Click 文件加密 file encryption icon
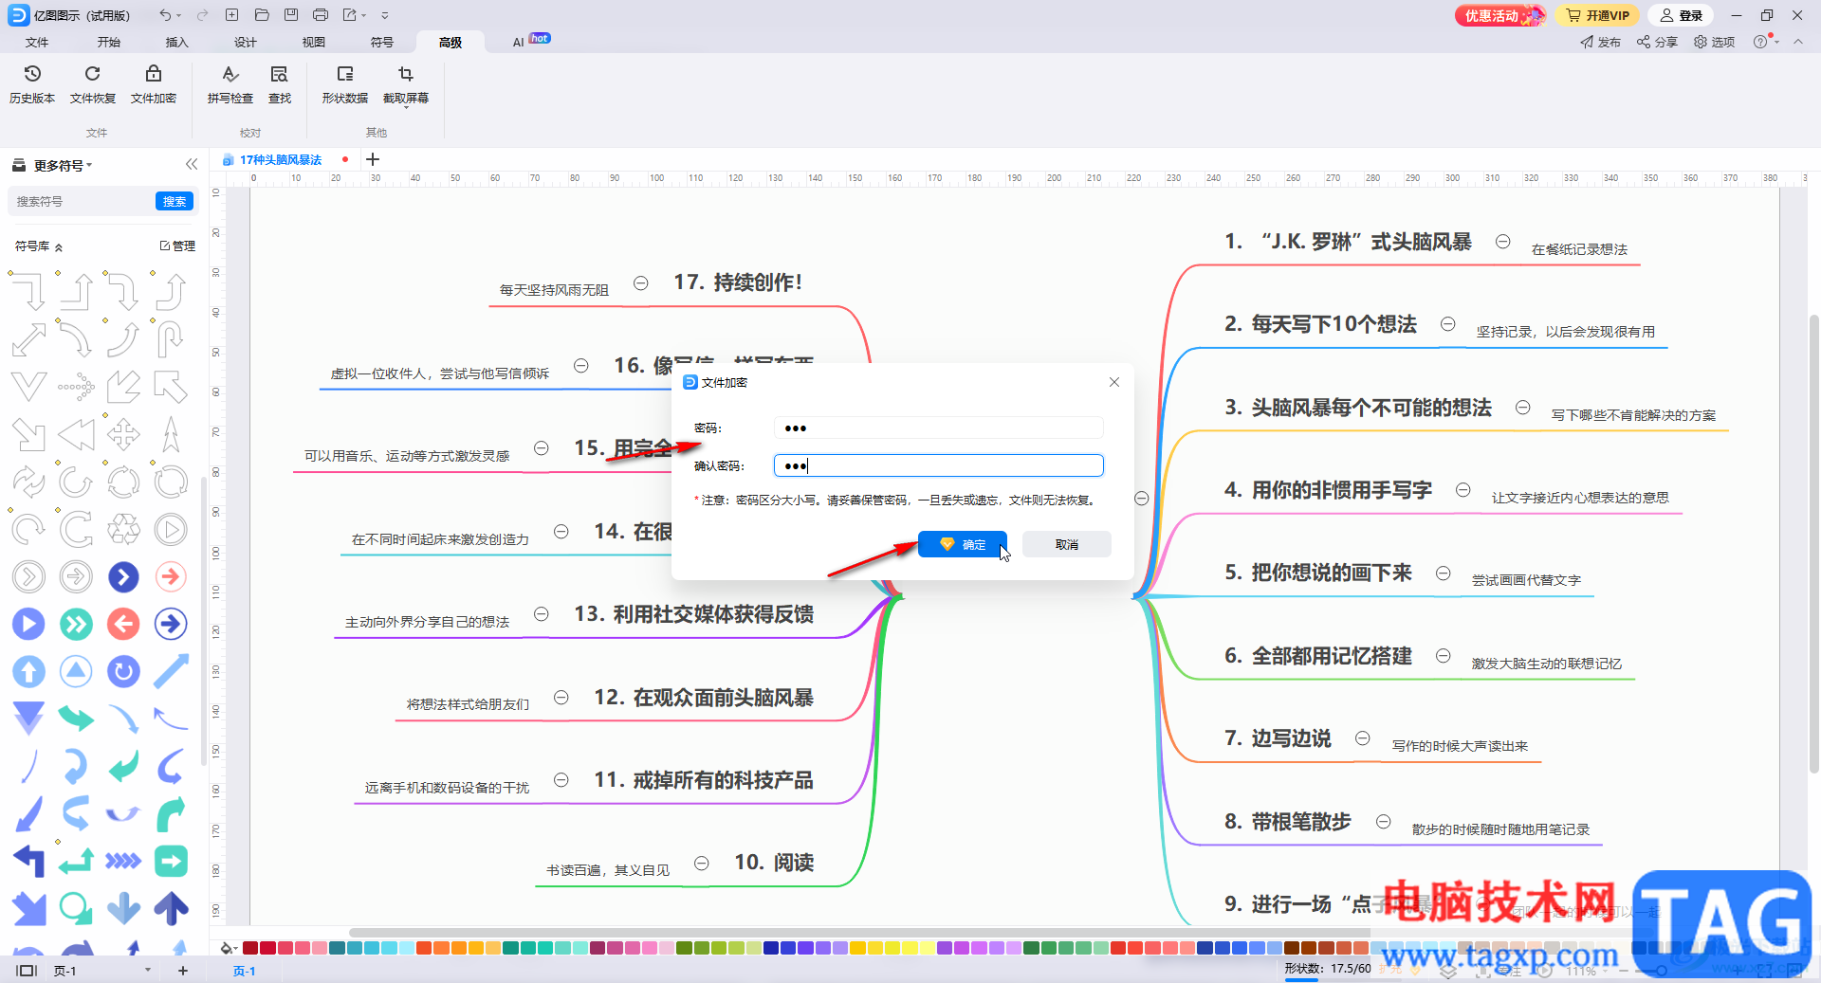 click(x=154, y=83)
